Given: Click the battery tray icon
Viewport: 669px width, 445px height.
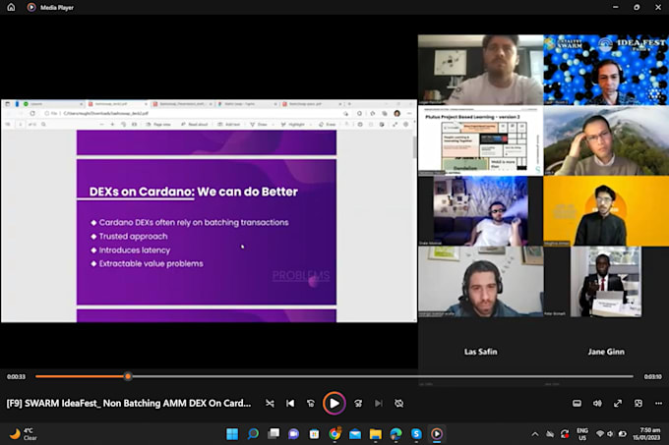Looking at the screenshot, I should pyautogui.click(x=623, y=434).
